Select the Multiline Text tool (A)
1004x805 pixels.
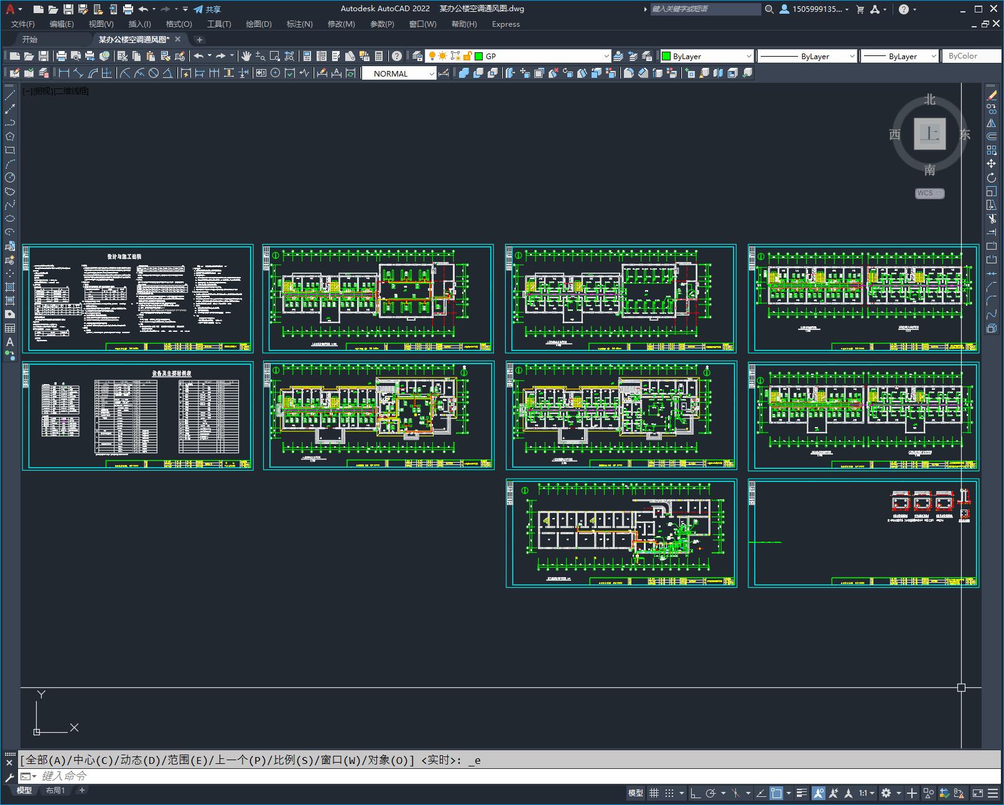[10, 342]
